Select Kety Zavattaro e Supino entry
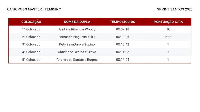The image size is (200, 112). click(77, 44)
